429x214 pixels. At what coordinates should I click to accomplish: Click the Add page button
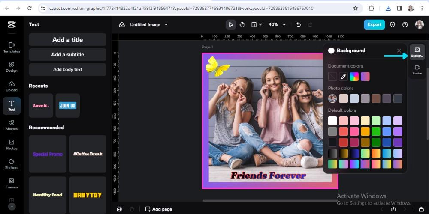point(159,209)
